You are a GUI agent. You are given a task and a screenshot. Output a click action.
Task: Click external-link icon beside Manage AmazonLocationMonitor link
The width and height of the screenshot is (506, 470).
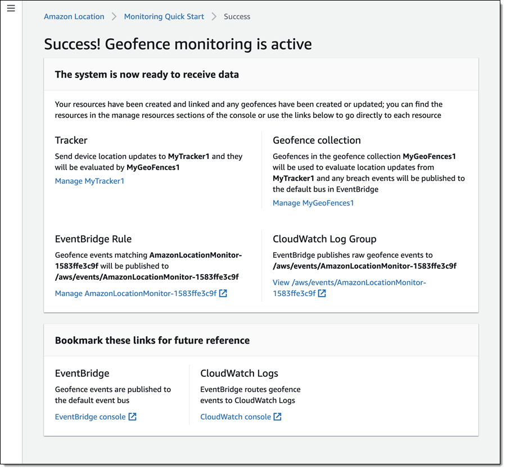[223, 293]
